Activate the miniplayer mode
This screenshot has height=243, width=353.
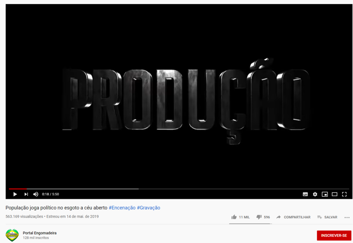point(325,194)
